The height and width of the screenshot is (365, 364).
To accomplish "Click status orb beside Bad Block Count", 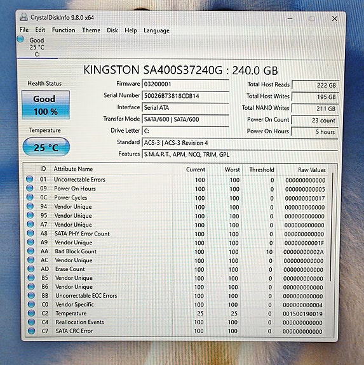I will point(30,251).
